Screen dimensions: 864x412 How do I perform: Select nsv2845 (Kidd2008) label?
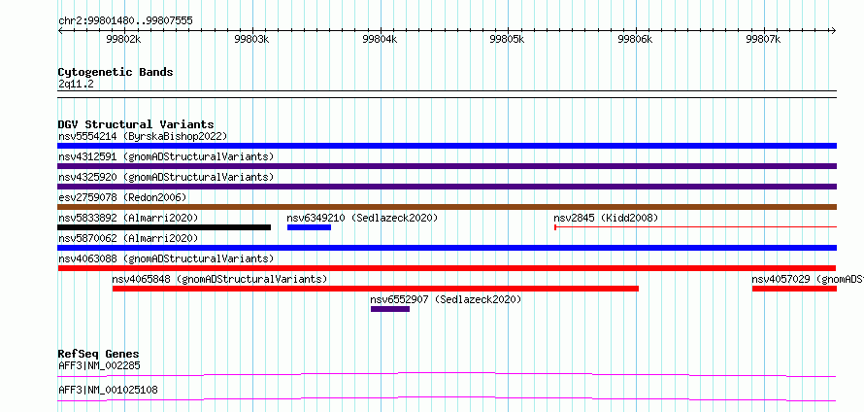click(606, 218)
